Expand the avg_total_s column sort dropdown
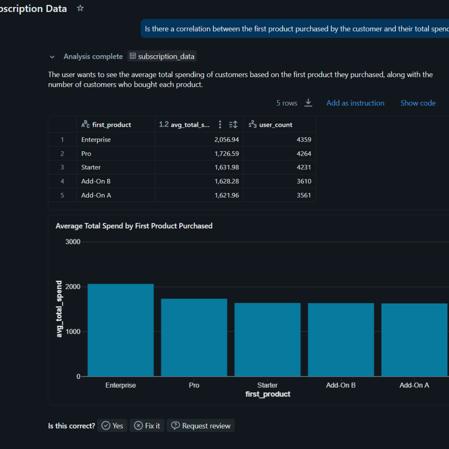449x449 pixels. pyautogui.click(x=233, y=125)
